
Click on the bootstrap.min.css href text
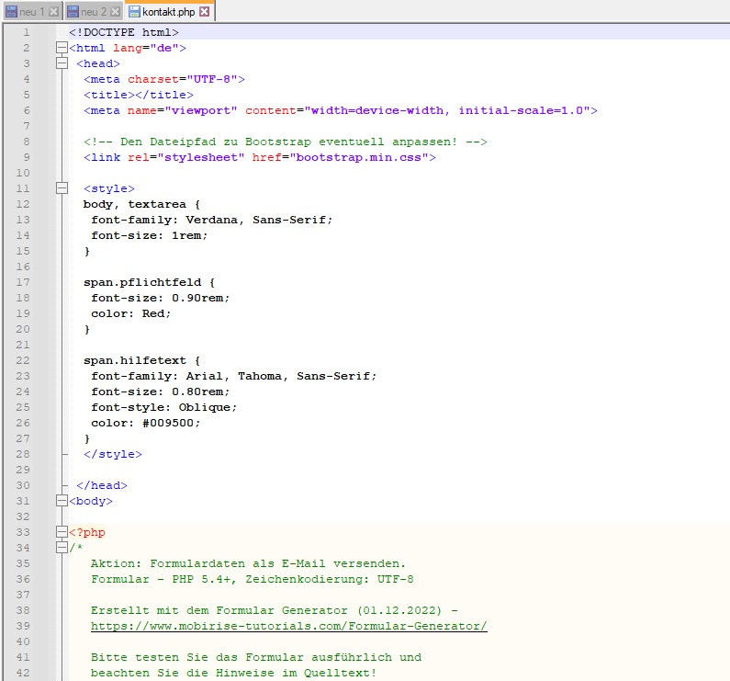(x=362, y=157)
